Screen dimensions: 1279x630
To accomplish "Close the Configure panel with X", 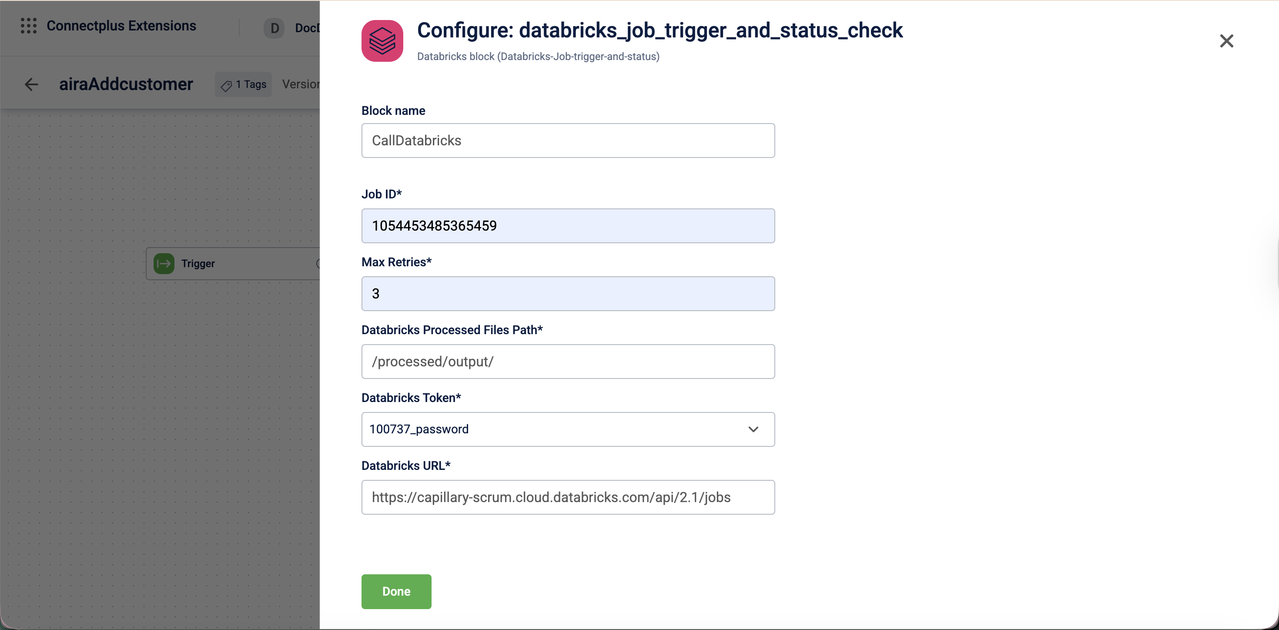I will point(1226,41).
